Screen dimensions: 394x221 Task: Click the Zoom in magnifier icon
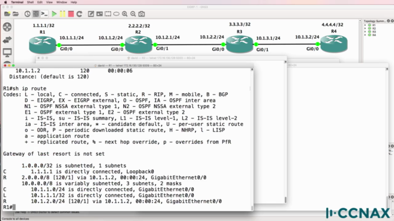click(124, 14)
